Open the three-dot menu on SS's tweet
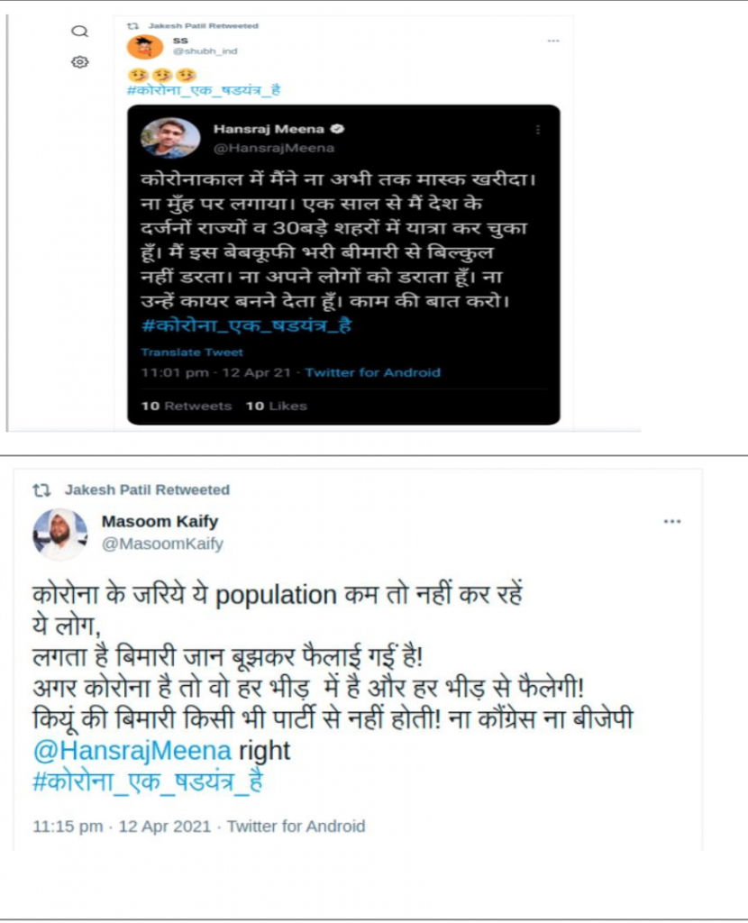 [x=553, y=41]
